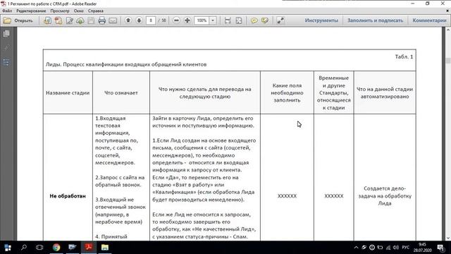451x254 pixels.
Task: Open the Комментарии (Comments) pane
Action: coord(429,20)
